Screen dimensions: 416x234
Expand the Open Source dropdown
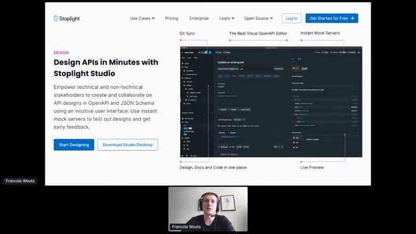coord(258,18)
